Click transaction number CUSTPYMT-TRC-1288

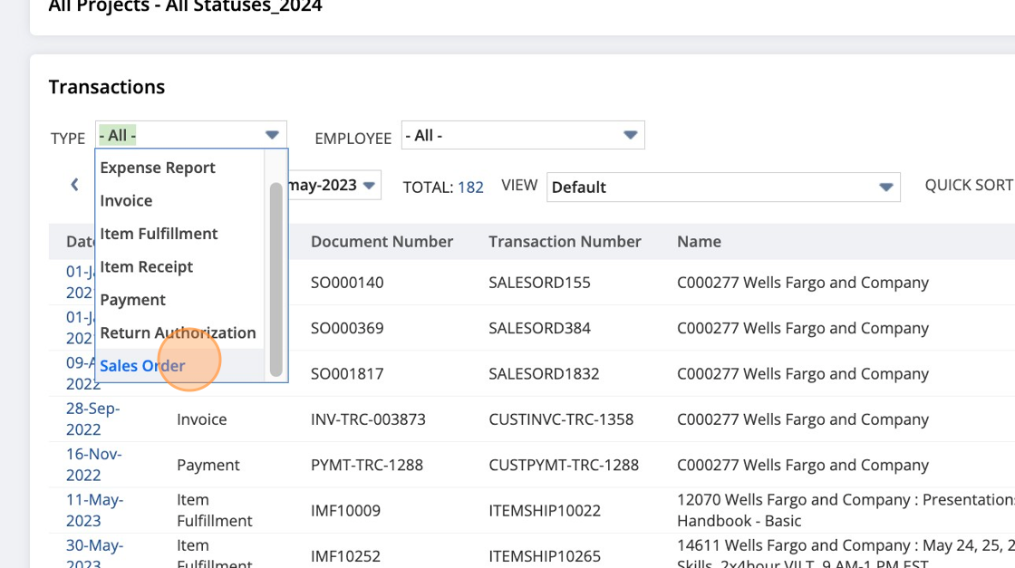coord(564,465)
